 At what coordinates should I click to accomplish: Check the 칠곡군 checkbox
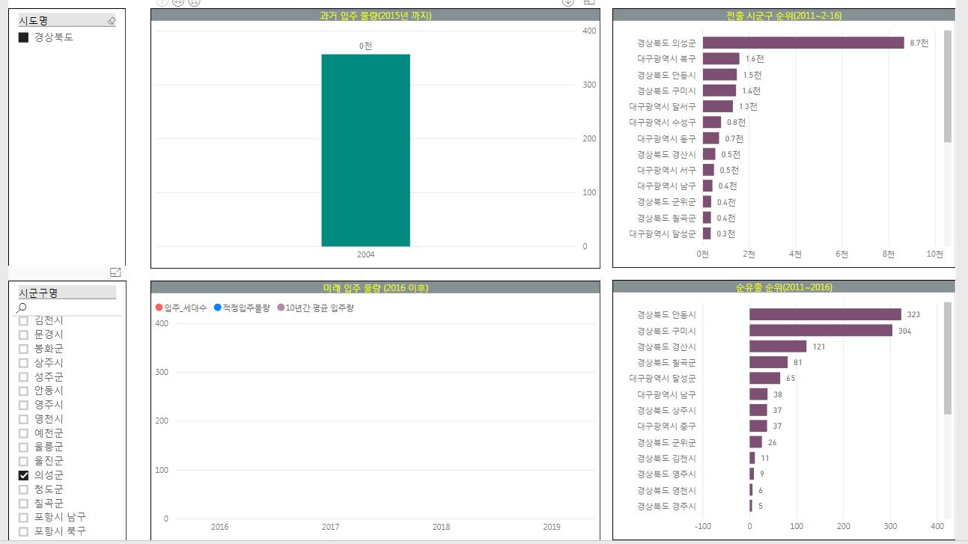23,504
